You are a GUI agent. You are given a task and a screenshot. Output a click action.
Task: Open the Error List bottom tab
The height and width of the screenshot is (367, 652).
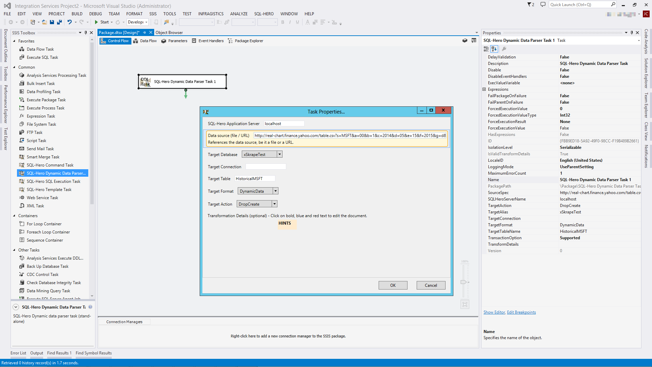[x=18, y=353]
